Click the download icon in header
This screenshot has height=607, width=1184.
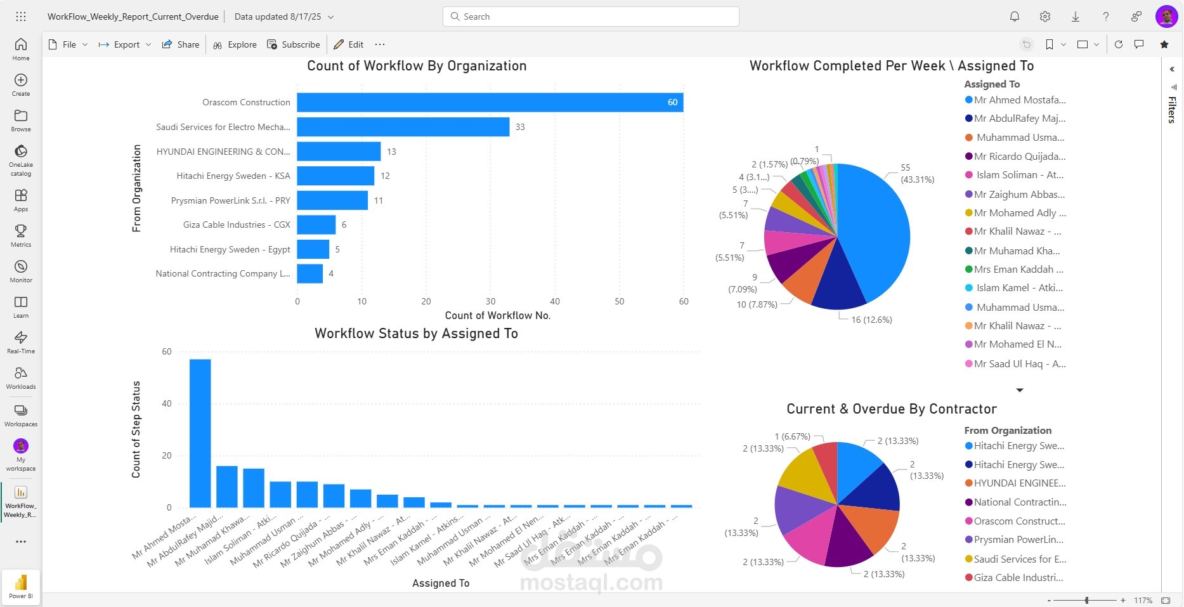[1076, 16]
